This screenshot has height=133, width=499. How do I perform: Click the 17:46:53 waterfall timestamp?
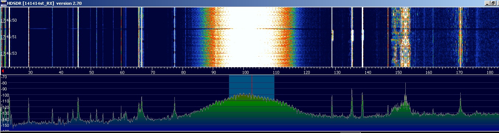tap(9, 54)
